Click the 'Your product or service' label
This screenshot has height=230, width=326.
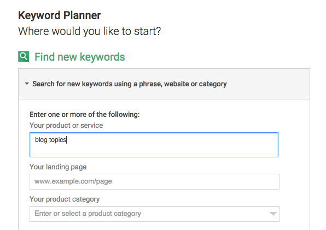coord(66,125)
